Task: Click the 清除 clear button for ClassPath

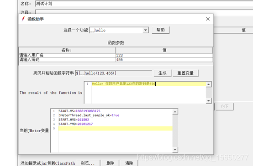Action: coord(129,163)
